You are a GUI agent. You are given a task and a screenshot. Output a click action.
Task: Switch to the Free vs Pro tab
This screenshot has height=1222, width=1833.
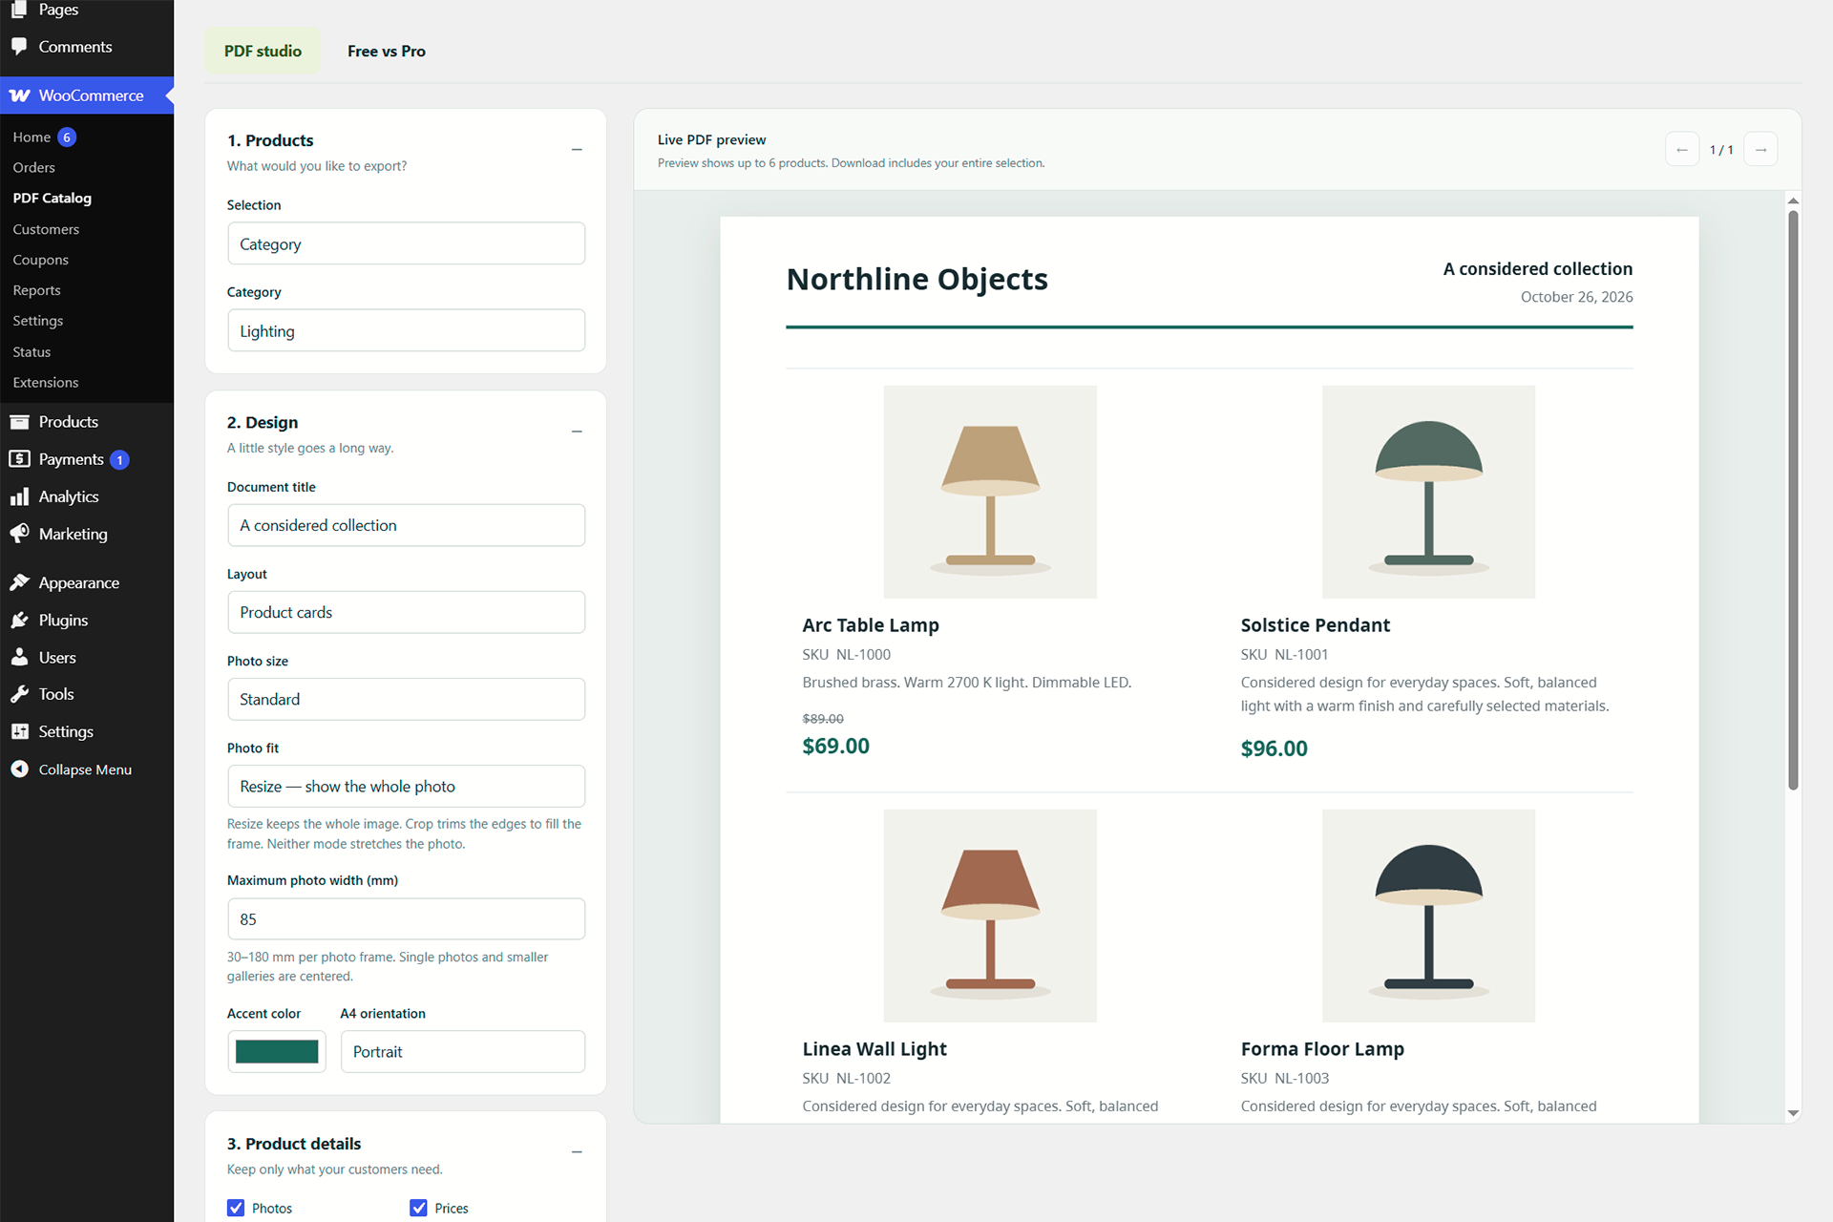point(387,51)
